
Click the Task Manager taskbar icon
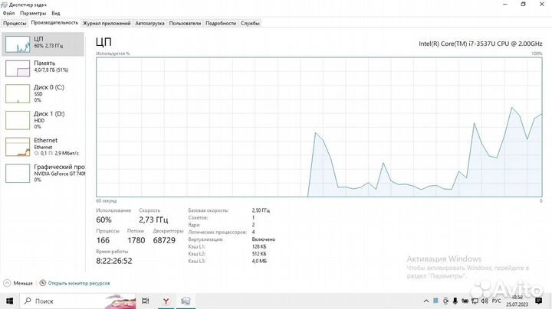point(186,301)
